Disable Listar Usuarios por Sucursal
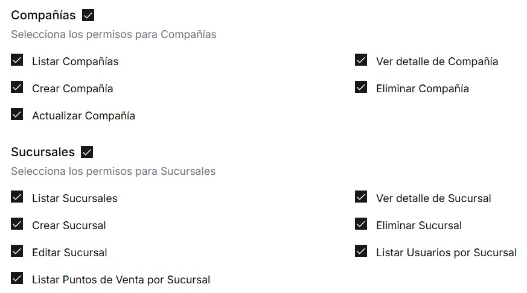This screenshot has width=527, height=293. tap(361, 251)
